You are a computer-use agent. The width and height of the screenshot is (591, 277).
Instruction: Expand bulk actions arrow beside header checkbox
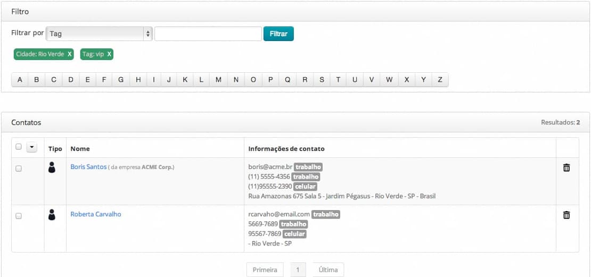(x=31, y=147)
